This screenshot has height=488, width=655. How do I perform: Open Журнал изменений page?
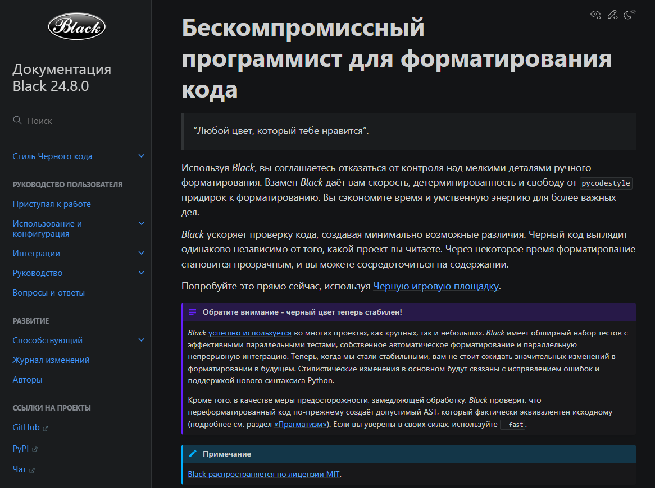pos(51,360)
